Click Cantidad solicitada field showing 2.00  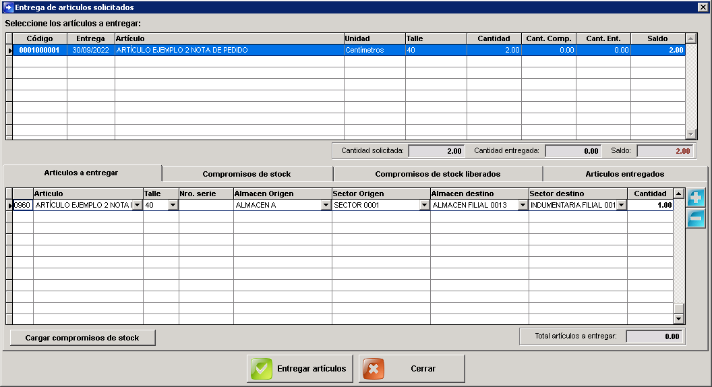tap(436, 151)
